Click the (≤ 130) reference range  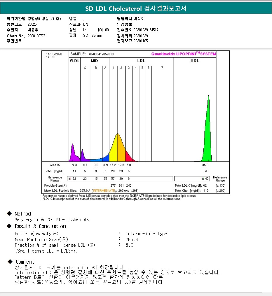(221, 185)
